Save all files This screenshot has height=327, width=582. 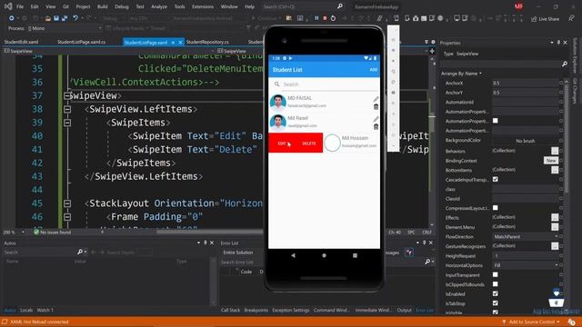(x=65, y=18)
